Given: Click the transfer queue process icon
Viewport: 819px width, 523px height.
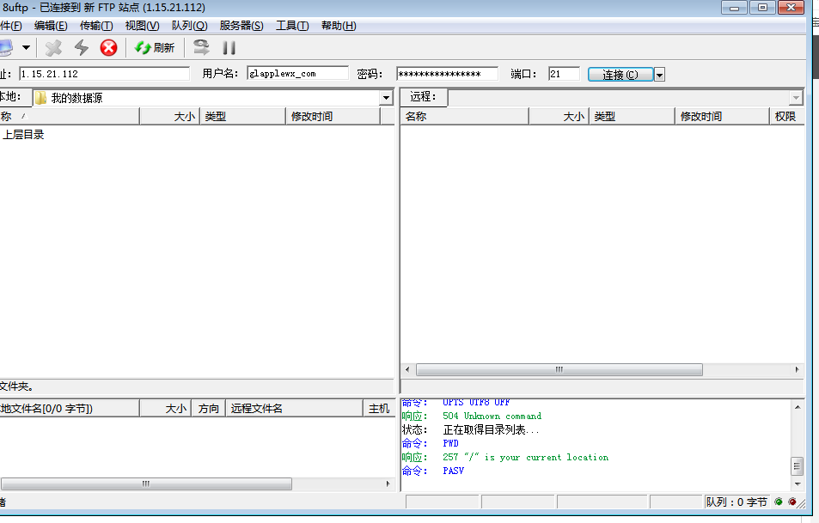Looking at the screenshot, I should coord(201,47).
